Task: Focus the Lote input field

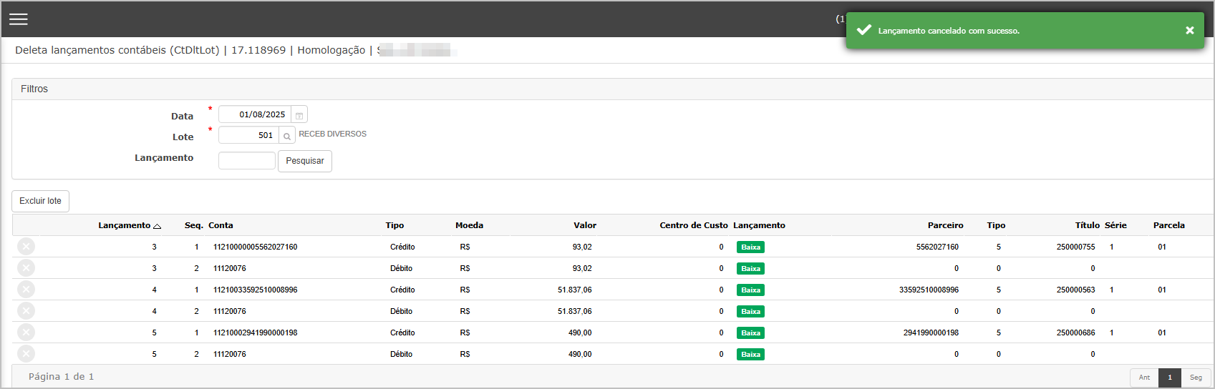Action: [x=248, y=135]
